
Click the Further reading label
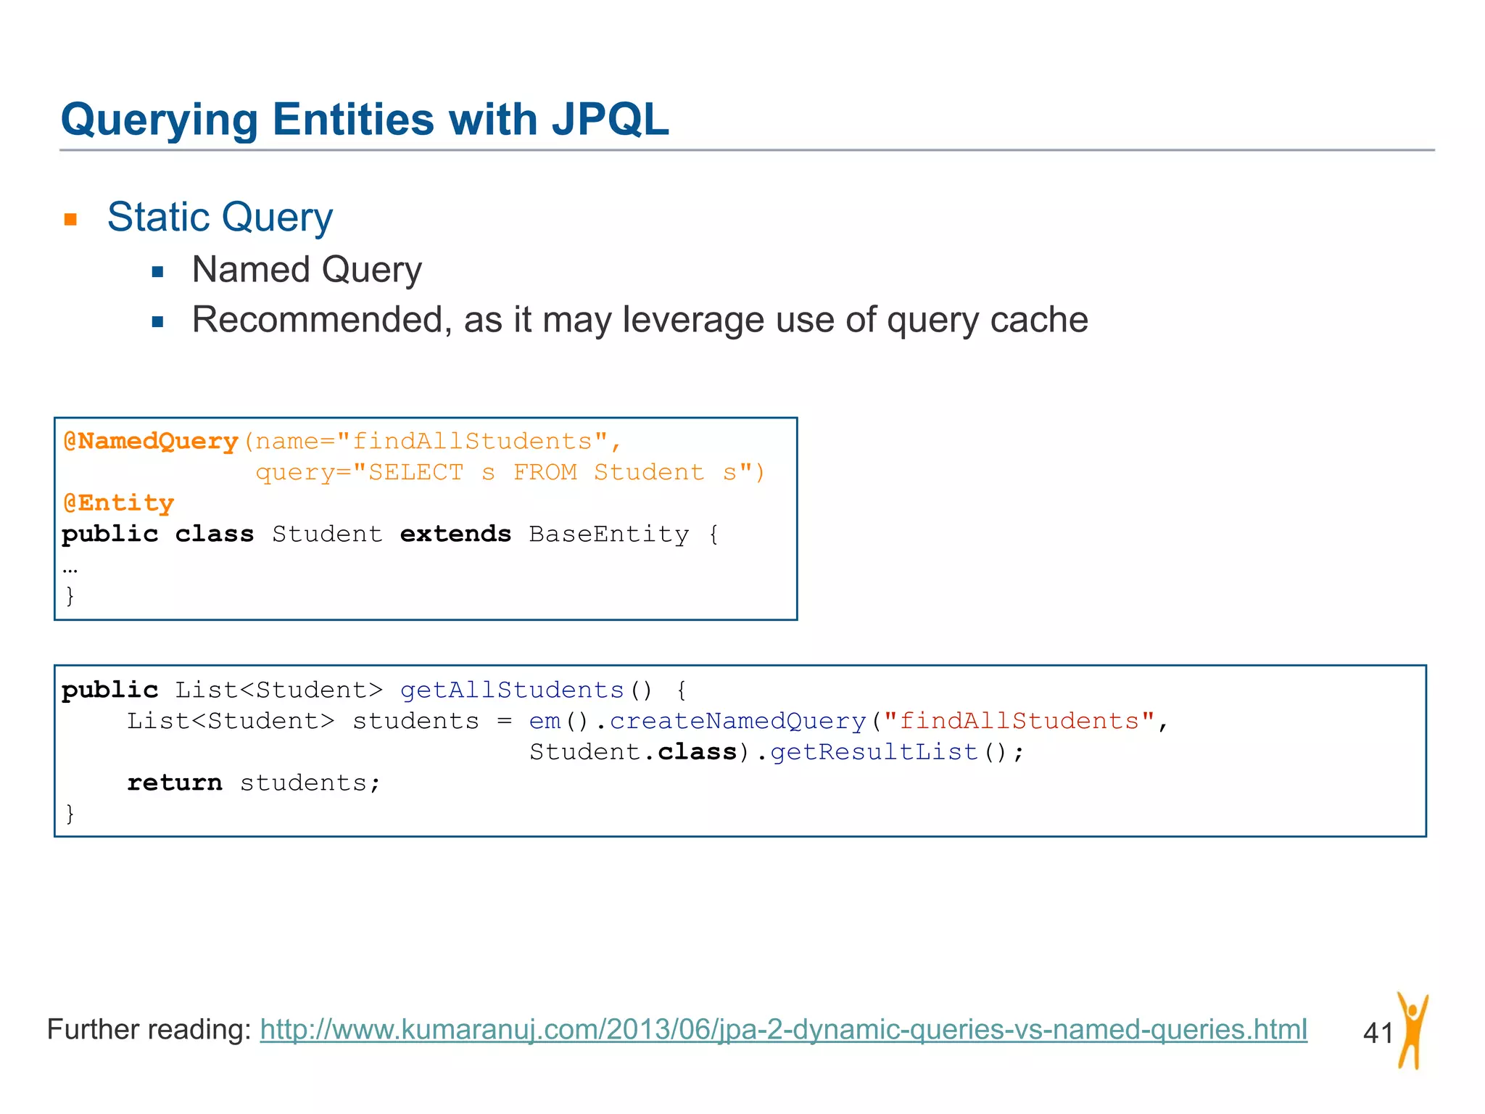149,1030
